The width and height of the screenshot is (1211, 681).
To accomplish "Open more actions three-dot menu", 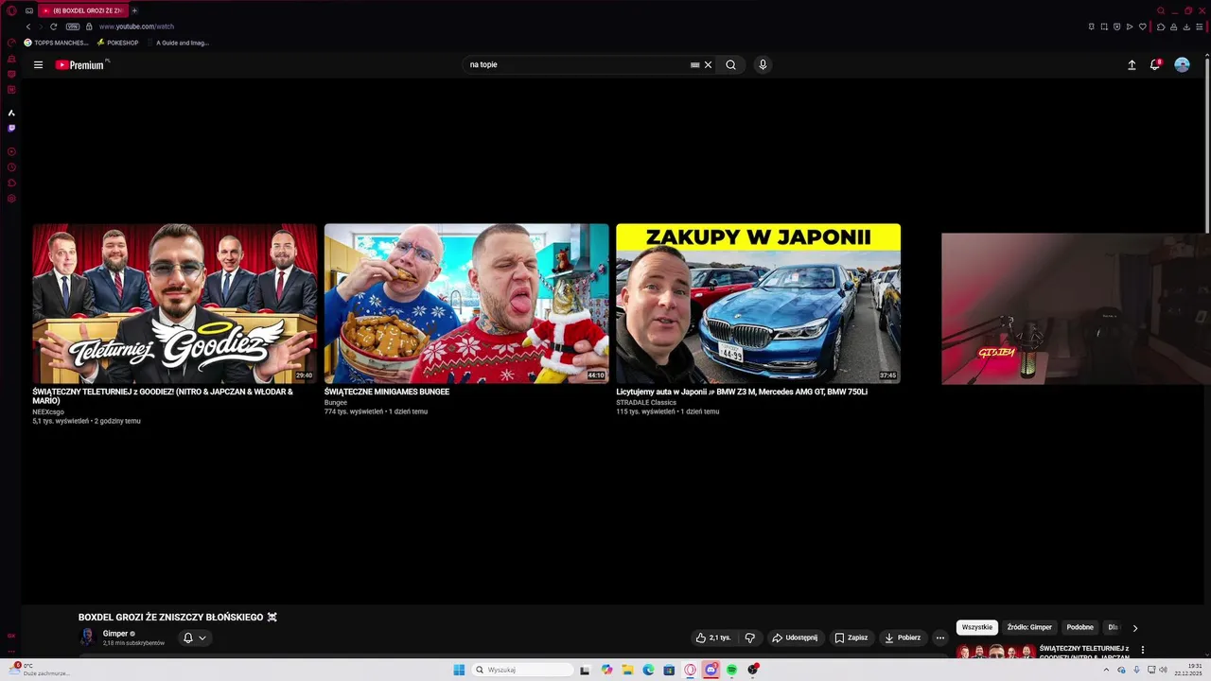I will tap(940, 637).
